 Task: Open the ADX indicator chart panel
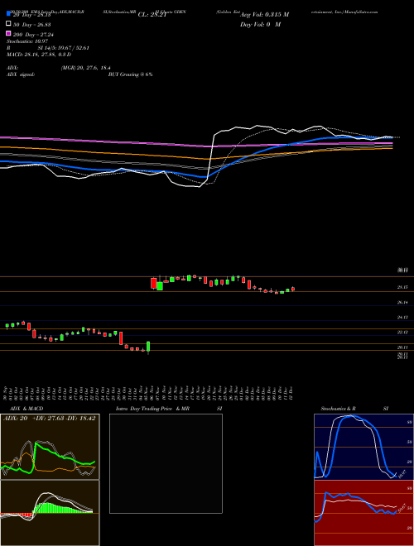pos(50,447)
